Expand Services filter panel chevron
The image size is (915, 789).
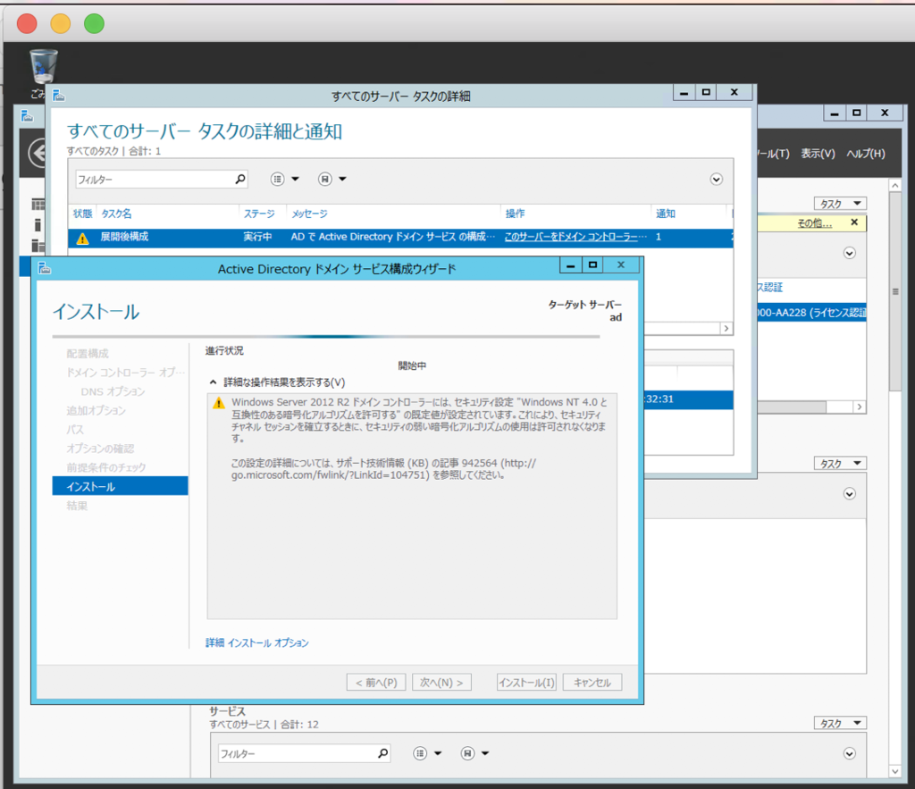coord(850,753)
